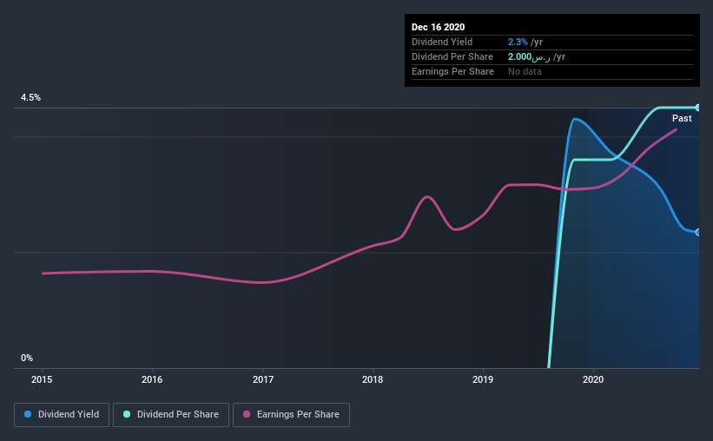
Task: Select the 2019 x-axis label
Action: [x=483, y=379]
